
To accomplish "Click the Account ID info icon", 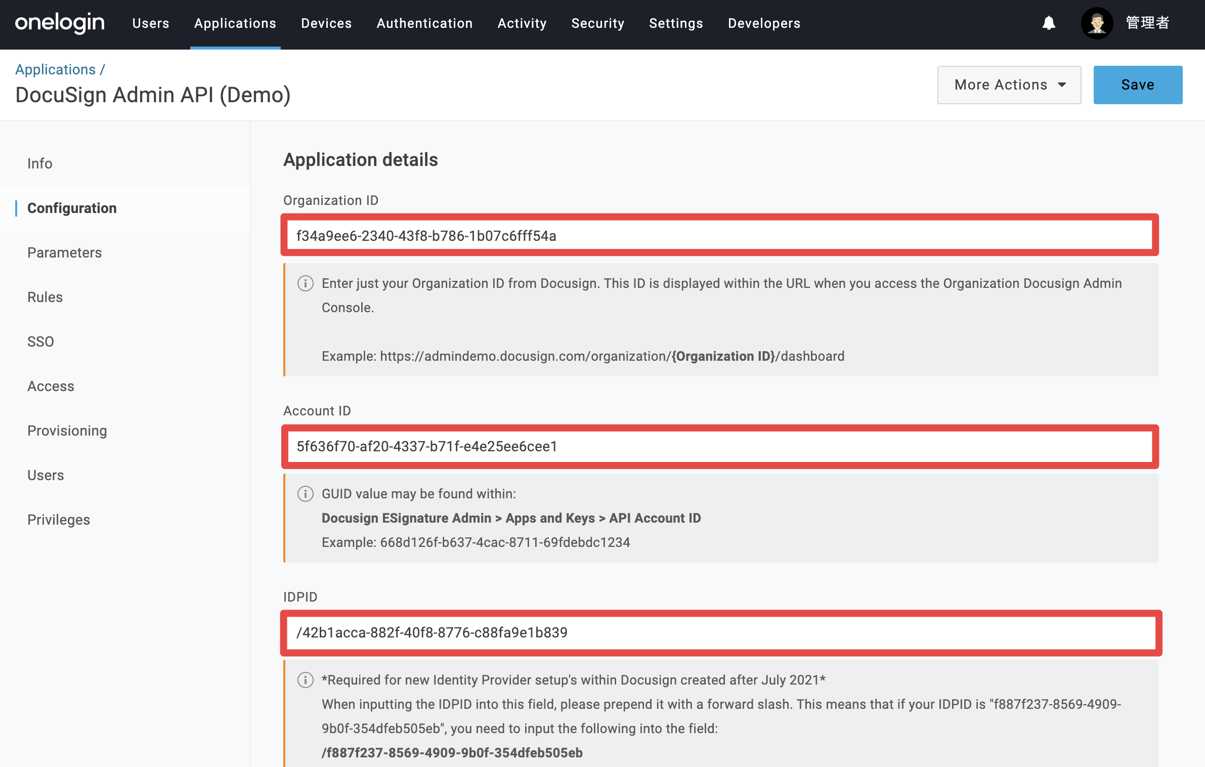I will point(305,494).
